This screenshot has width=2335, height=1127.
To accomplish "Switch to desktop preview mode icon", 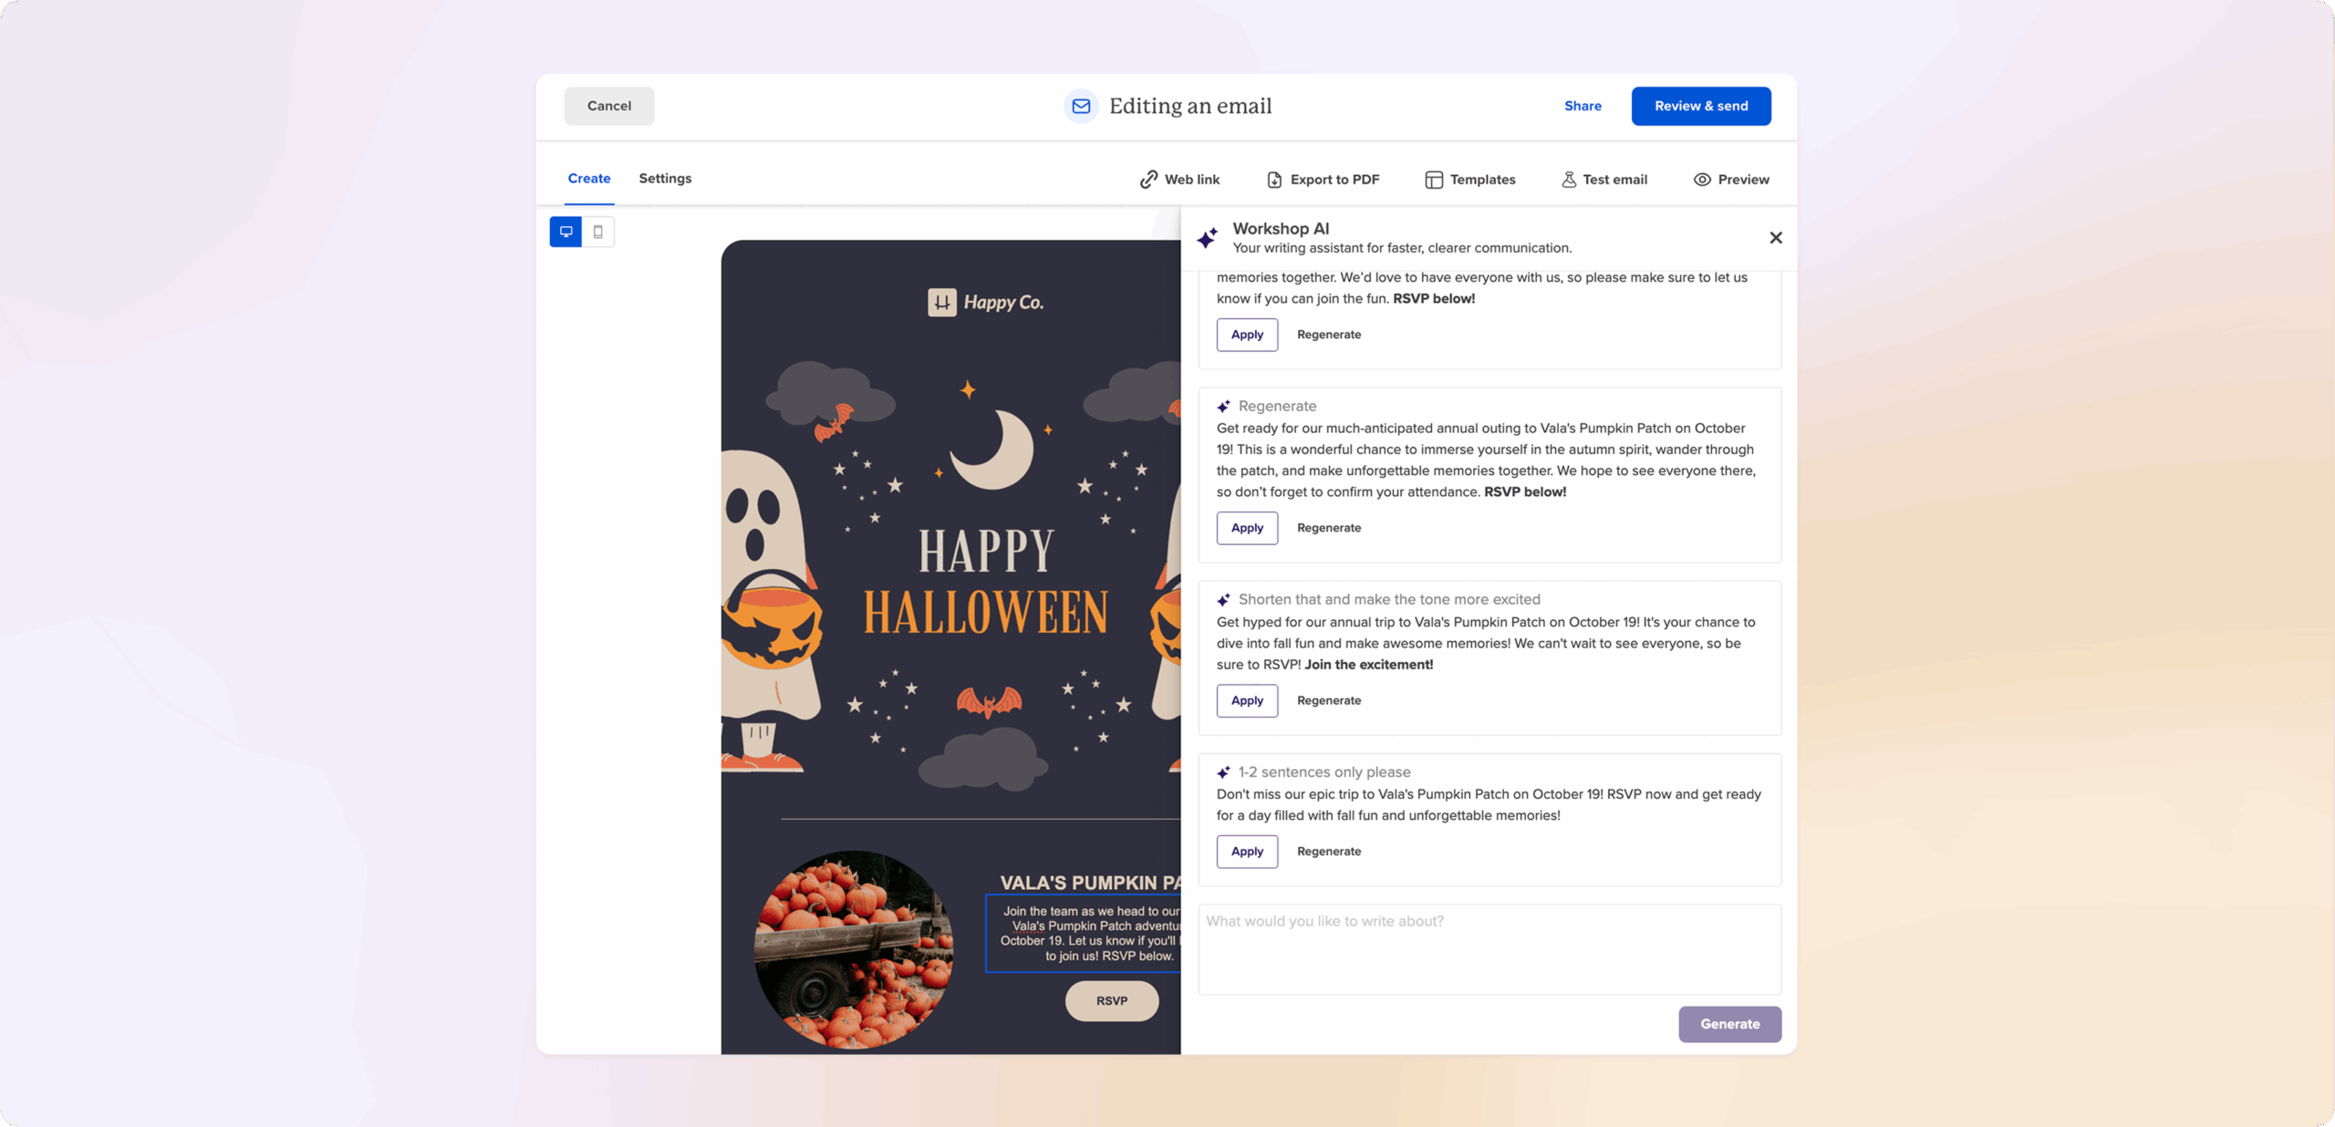I will (x=566, y=232).
